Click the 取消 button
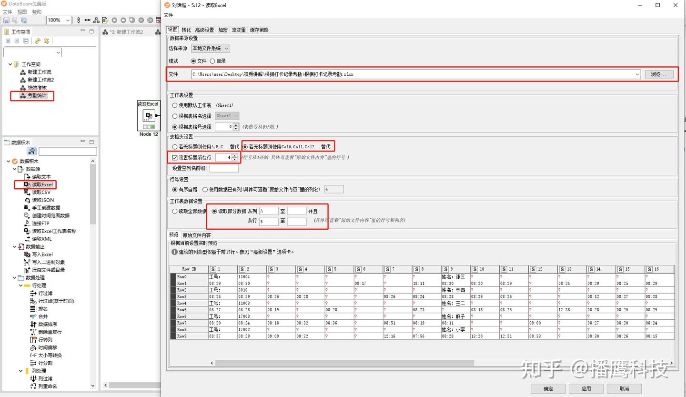Image resolution: width=686 pixels, height=397 pixels. (624, 388)
